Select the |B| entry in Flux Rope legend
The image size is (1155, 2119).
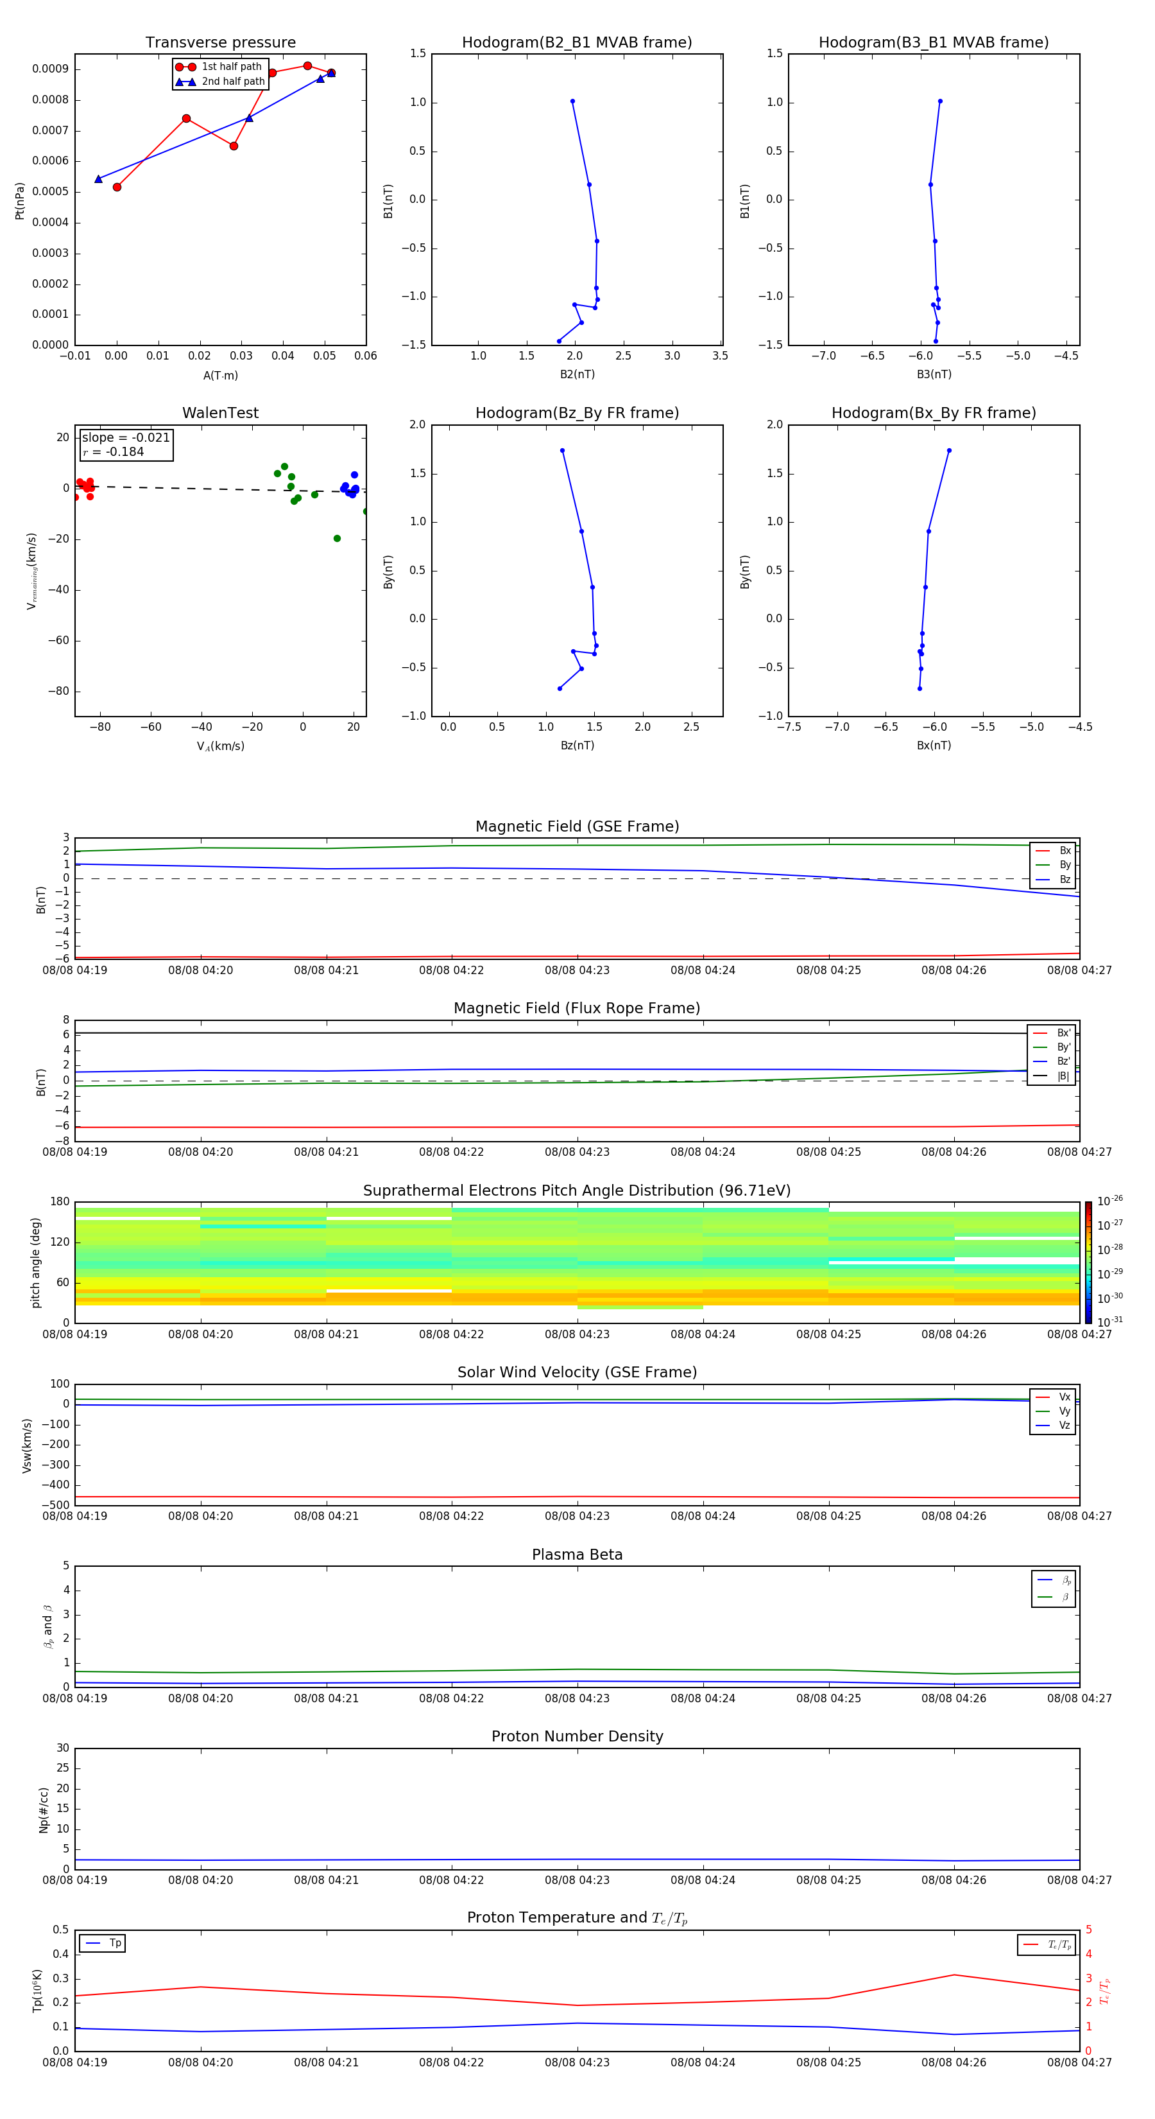point(1052,1076)
